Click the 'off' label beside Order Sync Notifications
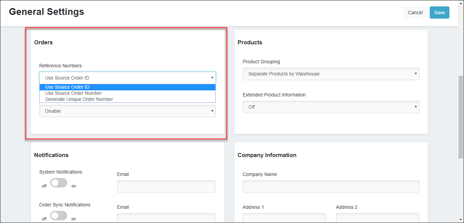 [44, 219]
